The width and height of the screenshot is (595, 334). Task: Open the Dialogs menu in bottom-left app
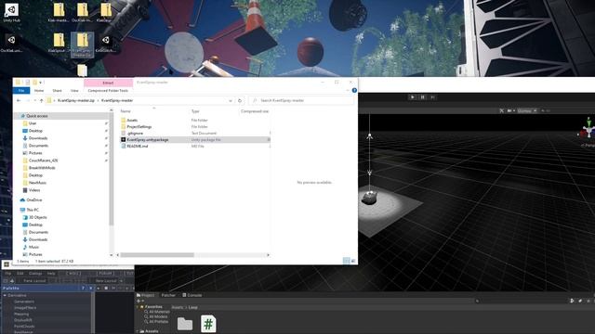(x=35, y=273)
